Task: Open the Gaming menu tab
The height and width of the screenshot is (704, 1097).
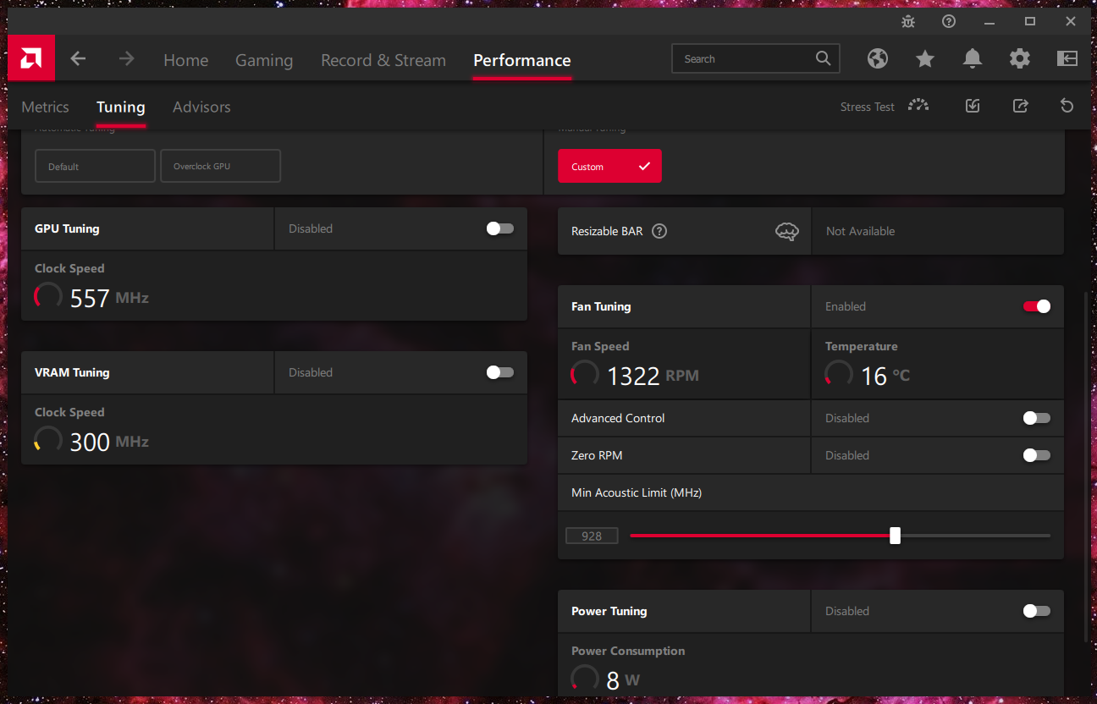Action: (x=264, y=60)
